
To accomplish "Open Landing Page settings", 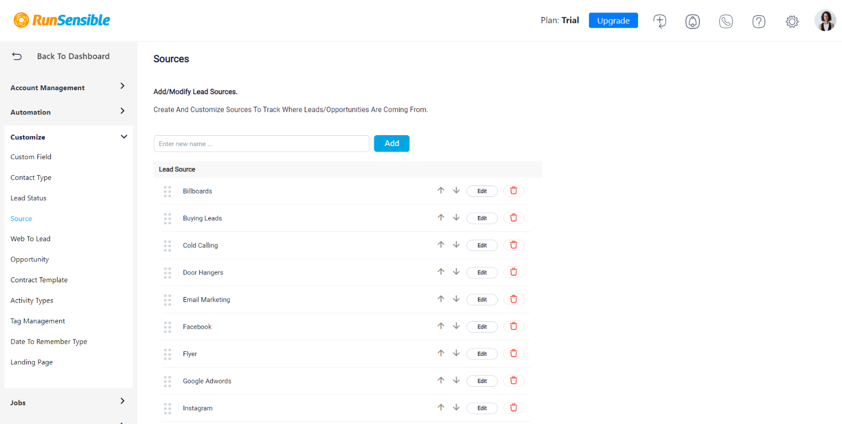I will coord(32,362).
